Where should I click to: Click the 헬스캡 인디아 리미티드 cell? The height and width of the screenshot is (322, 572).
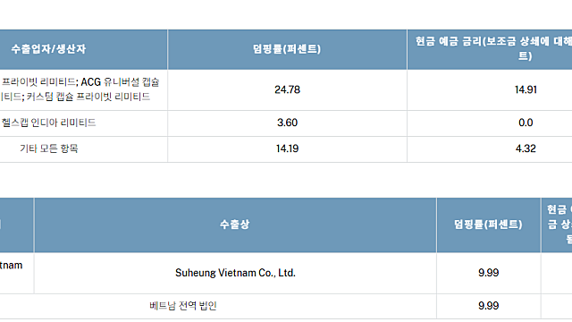tap(83, 123)
